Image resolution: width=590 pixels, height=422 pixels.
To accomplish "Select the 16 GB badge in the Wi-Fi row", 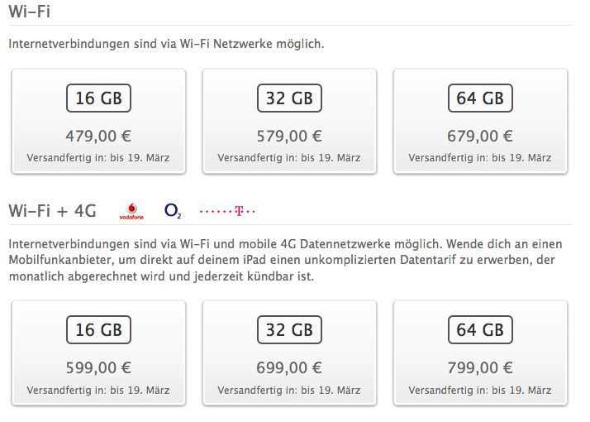I will tap(98, 98).
